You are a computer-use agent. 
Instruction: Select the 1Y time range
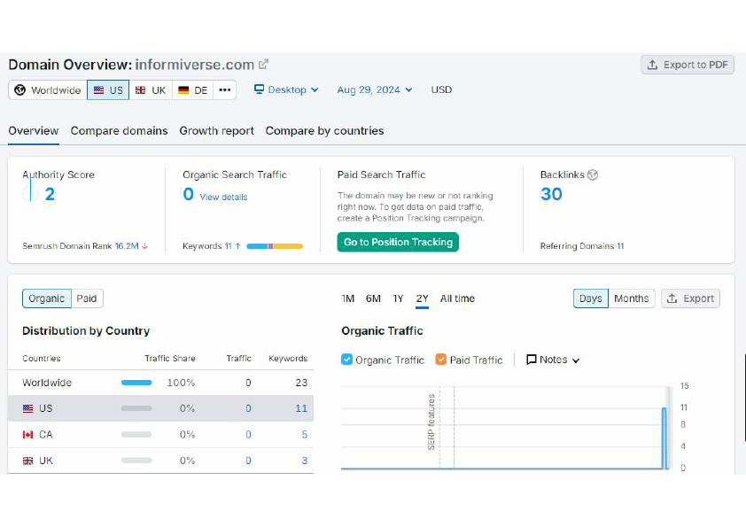[398, 298]
